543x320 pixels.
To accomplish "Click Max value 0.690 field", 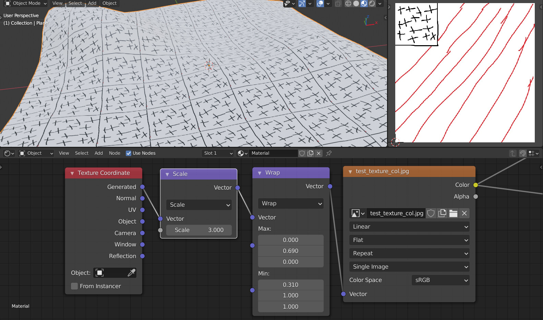I will [291, 251].
